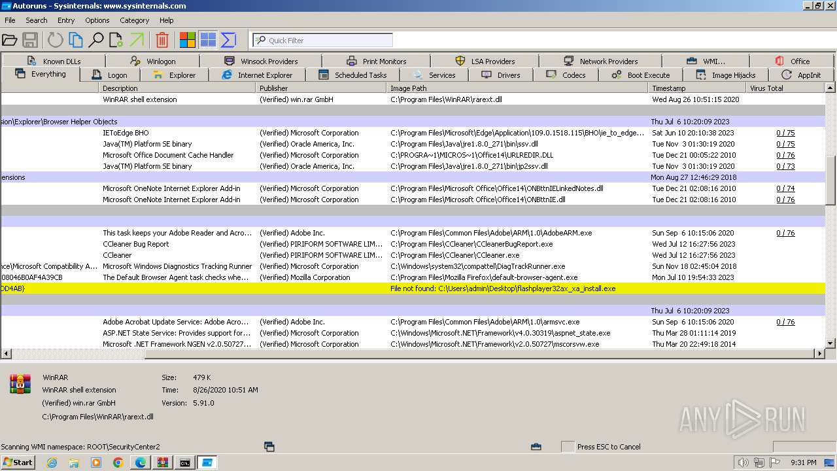Sort by the Image Path column header
The width and height of the screenshot is (837, 471).
(517, 88)
